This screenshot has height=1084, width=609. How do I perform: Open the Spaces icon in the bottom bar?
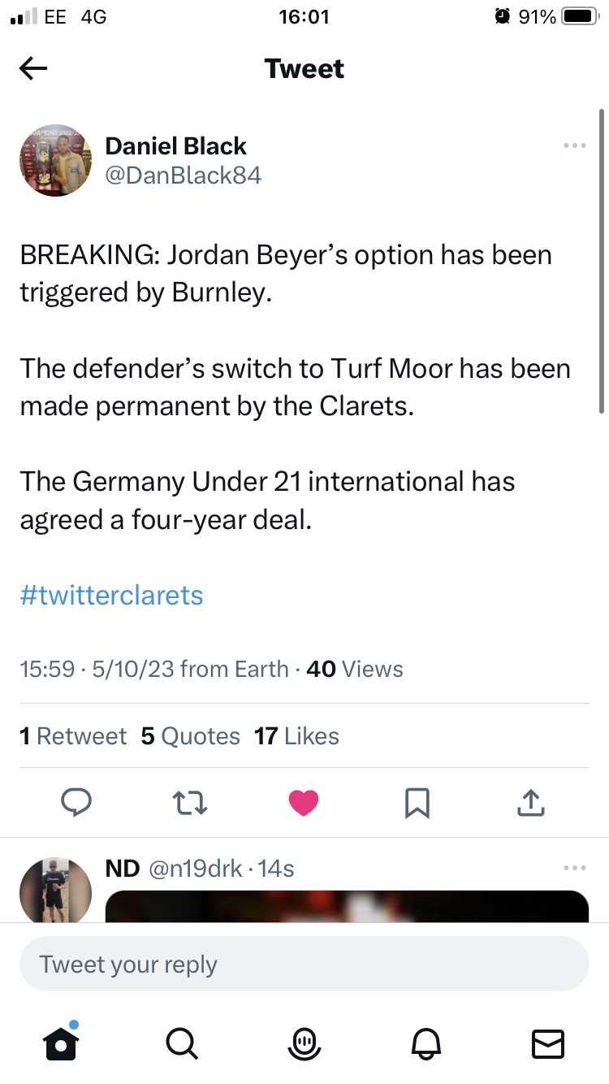point(304,1043)
